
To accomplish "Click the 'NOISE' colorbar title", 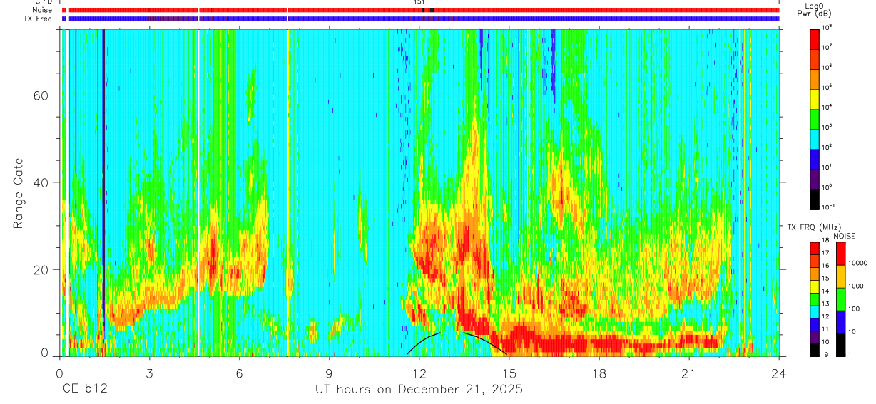I will [844, 235].
